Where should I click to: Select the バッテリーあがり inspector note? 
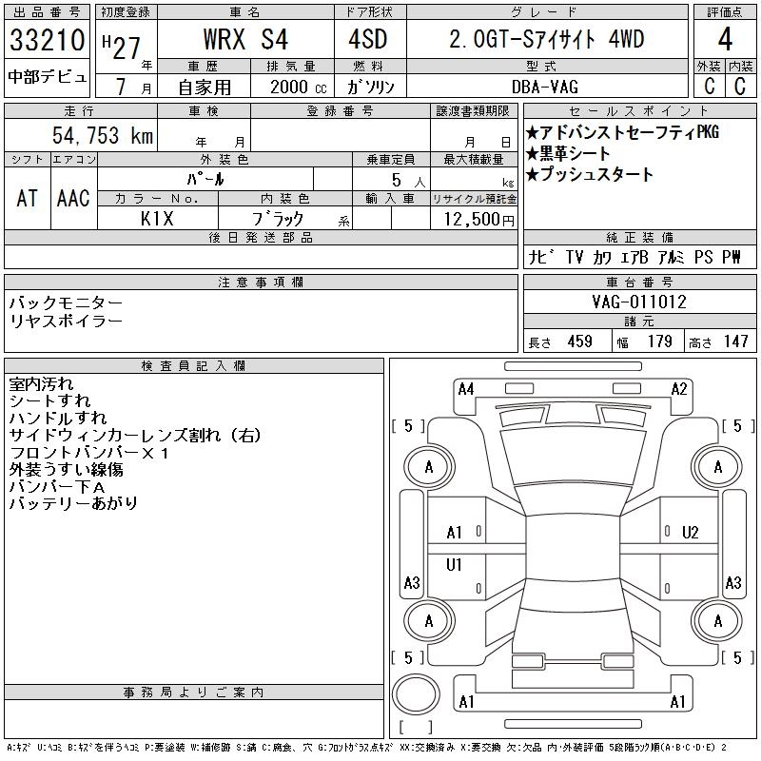pyautogui.click(x=73, y=503)
